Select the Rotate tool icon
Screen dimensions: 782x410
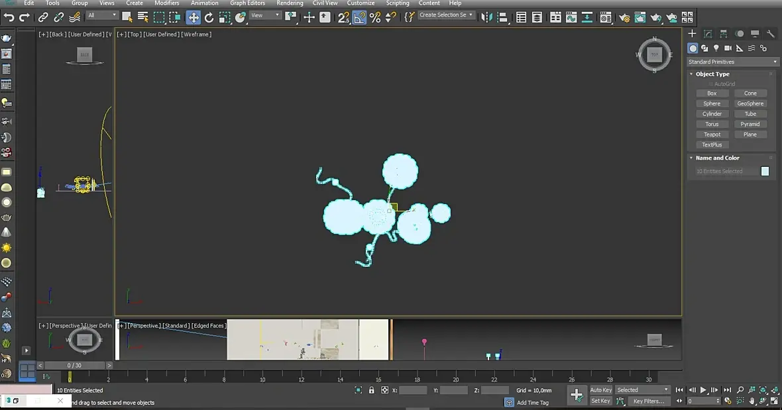pos(209,17)
